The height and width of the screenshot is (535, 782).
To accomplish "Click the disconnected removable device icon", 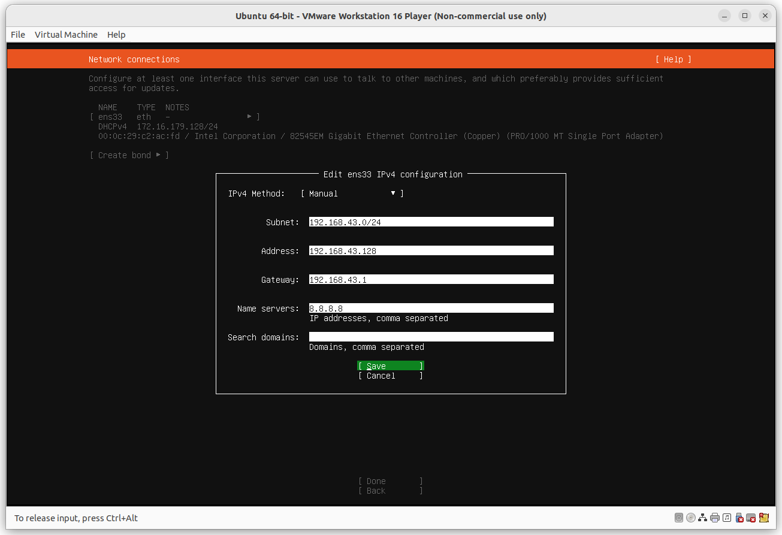I will tap(751, 518).
